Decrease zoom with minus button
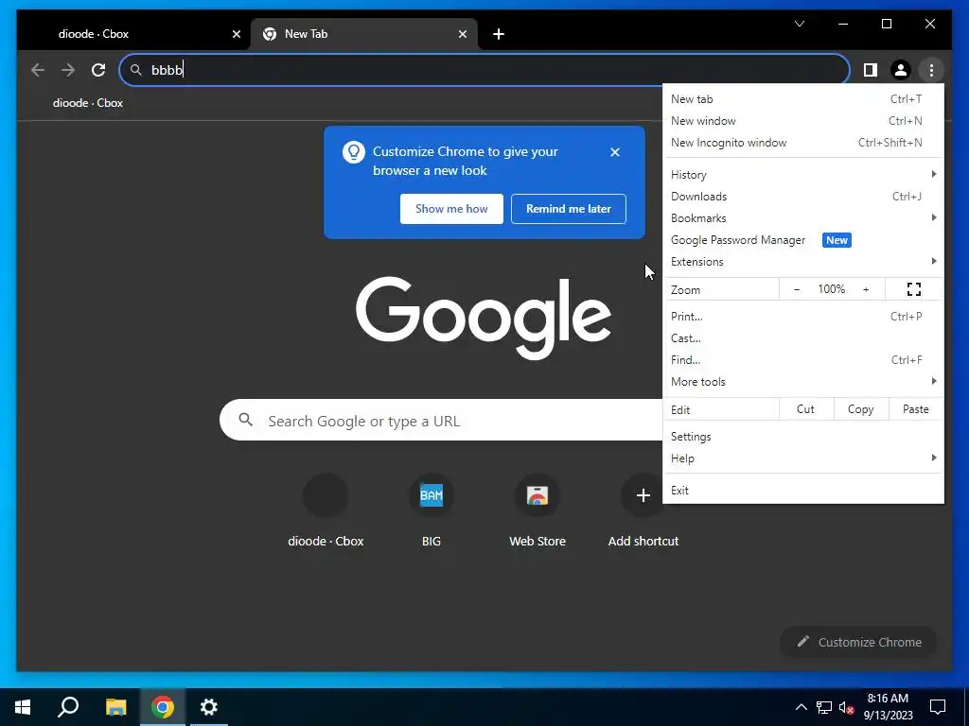The height and width of the screenshot is (726, 969). pos(797,289)
